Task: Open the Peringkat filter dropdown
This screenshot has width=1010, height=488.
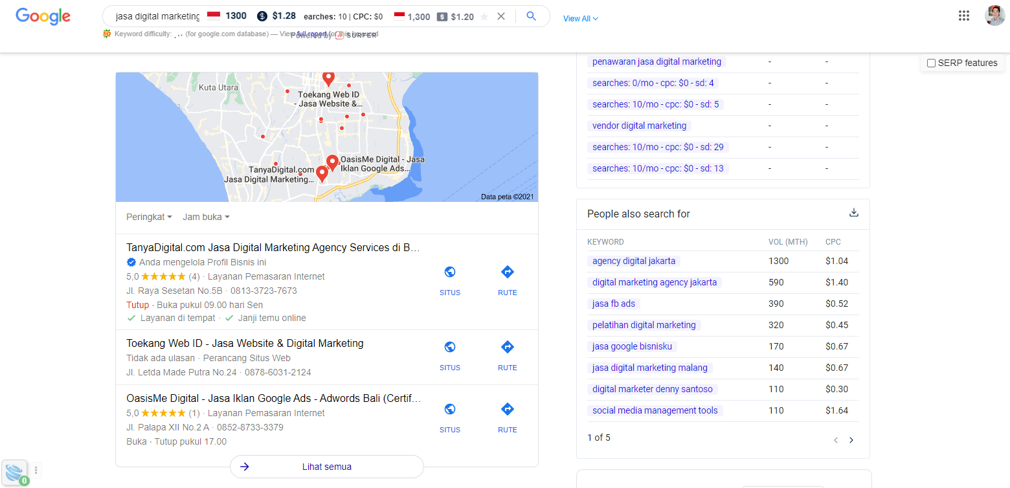Action: (x=149, y=217)
